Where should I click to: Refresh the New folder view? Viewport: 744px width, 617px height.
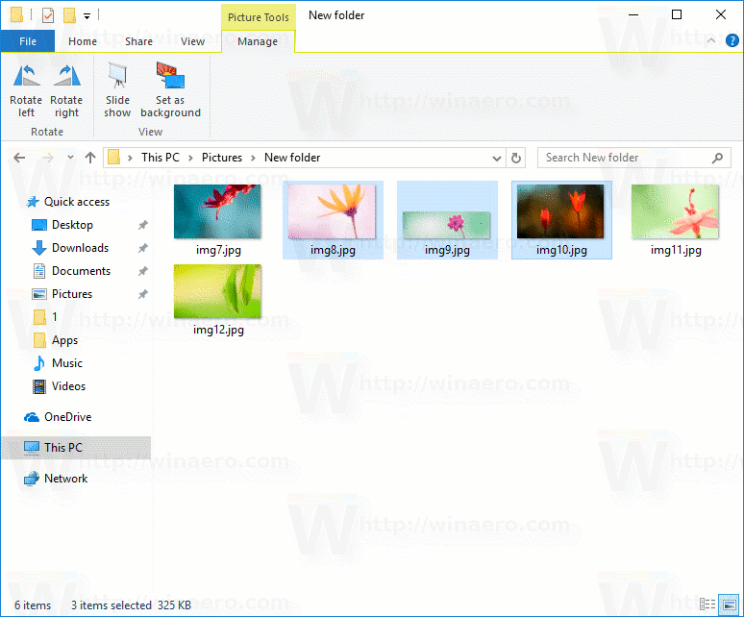(516, 158)
